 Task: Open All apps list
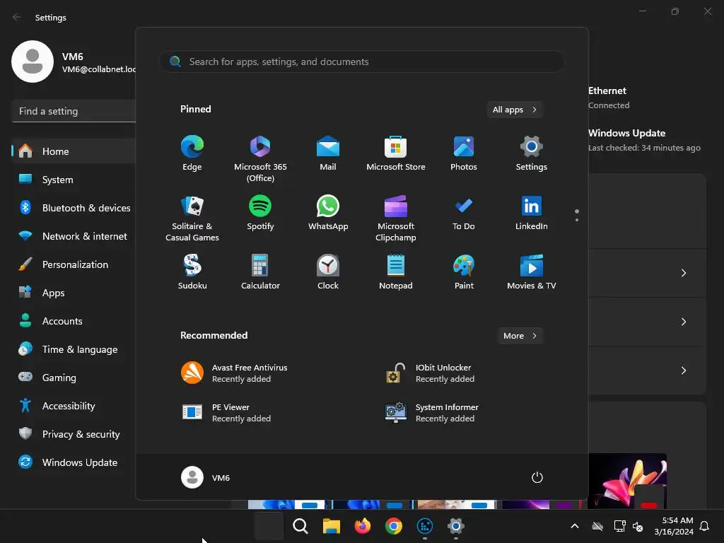click(515, 110)
